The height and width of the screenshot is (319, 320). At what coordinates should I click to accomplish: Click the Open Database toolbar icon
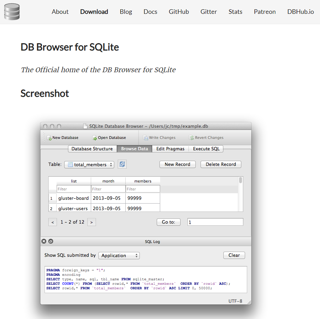(x=95, y=138)
